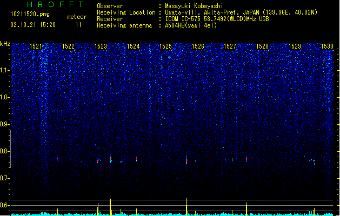Select the file name 10211520.png
Screen dimensions: 340x216
30,14
